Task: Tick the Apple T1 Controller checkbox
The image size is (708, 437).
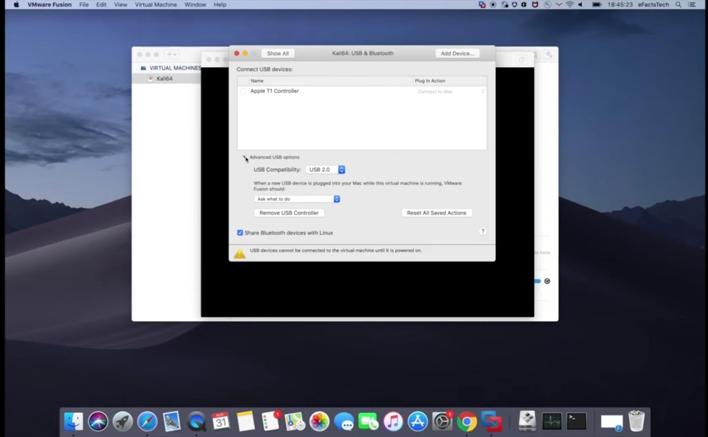Action: (x=243, y=91)
